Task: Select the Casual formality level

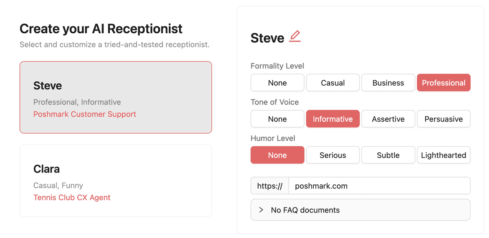Action: tap(333, 82)
